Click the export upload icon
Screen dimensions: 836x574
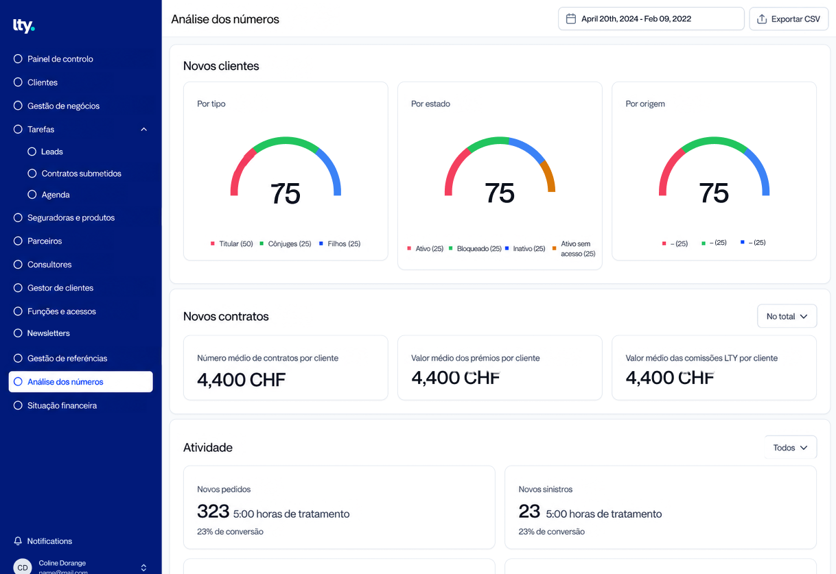click(x=762, y=19)
